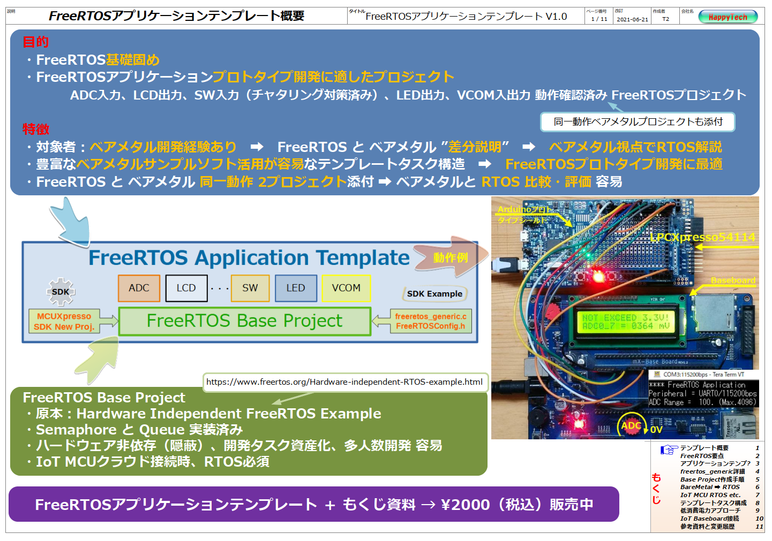Click the freertos_generic.c callout
Screen dimensions: 772x541
[x=431, y=322]
